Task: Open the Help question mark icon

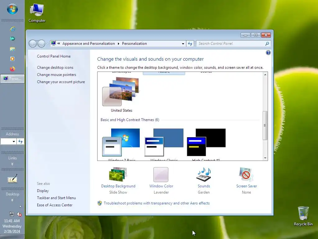Action: [x=268, y=53]
